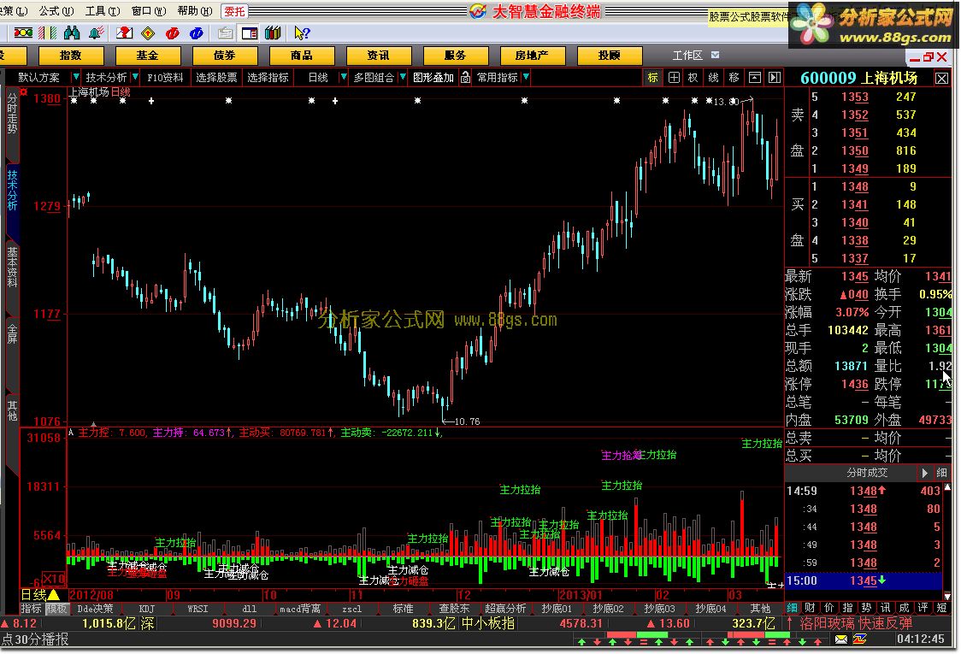Viewport: 961px width, 654px height.
Task: Switch to the 讯 bottom-right tab
Action: click(885, 608)
